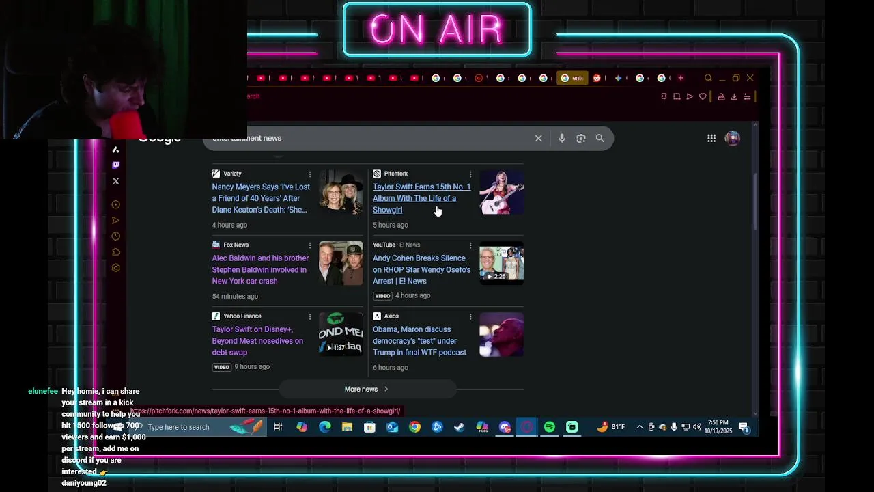
Task: Open Taylor Swift on Disney+ Yahoo video
Action: pyautogui.click(x=257, y=340)
